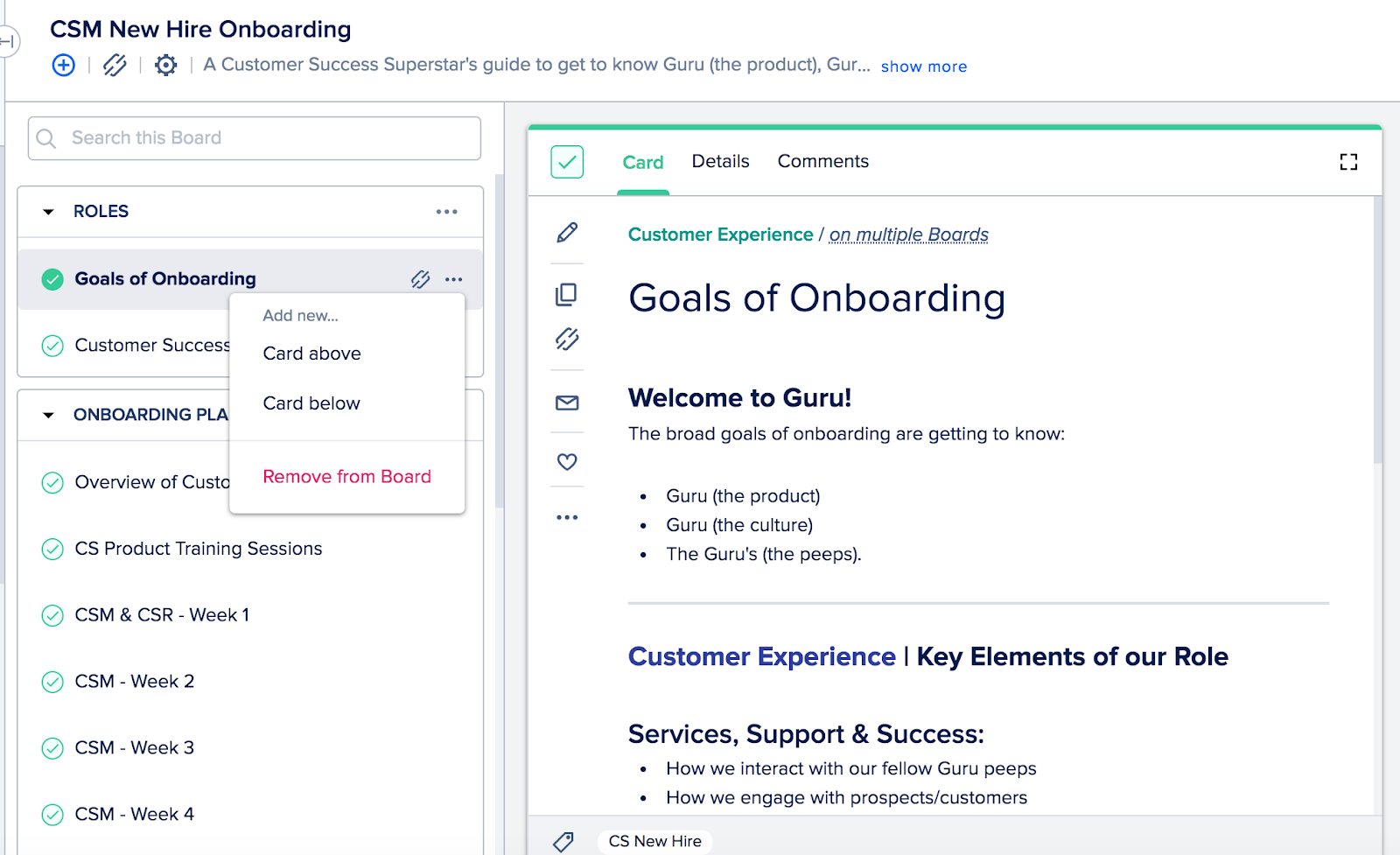Click the Guru (the product) bullet text

point(744,496)
